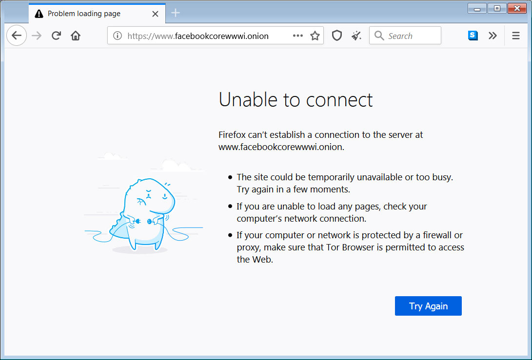Select the Problem loading page tab
The height and width of the screenshot is (360, 532).
click(x=97, y=14)
